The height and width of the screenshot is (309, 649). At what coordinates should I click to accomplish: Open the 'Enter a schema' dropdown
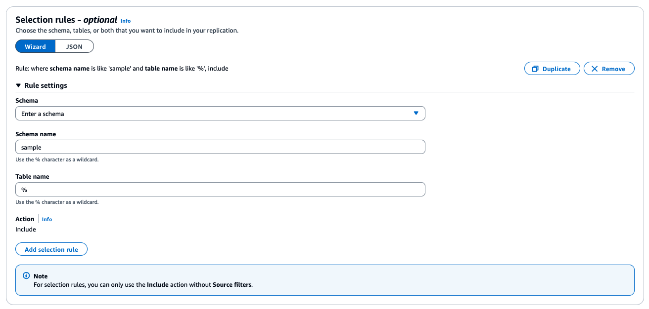[x=220, y=114]
